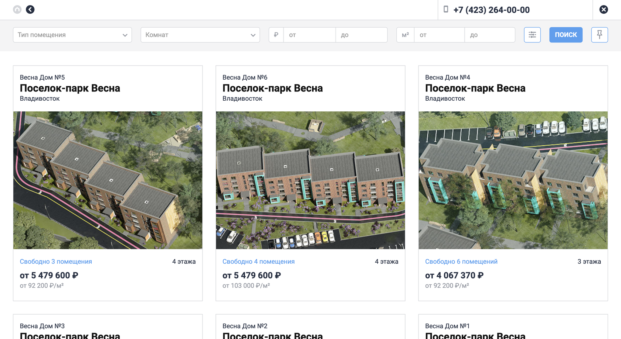
Task: Click Владивосток in Дом №6 card
Action: [x=242, y=98]
